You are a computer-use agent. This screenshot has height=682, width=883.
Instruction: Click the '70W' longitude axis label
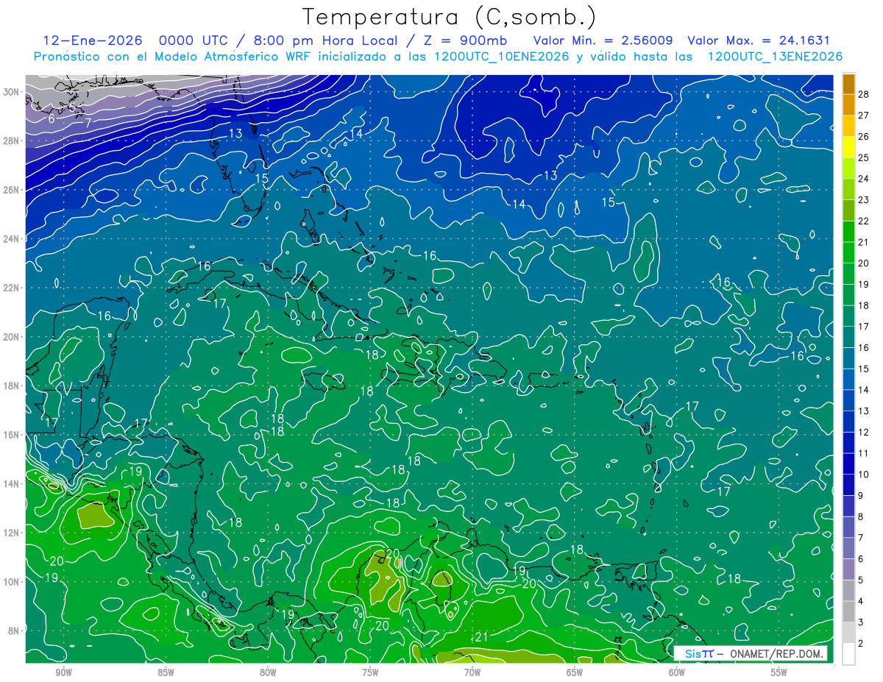(472, 672)
